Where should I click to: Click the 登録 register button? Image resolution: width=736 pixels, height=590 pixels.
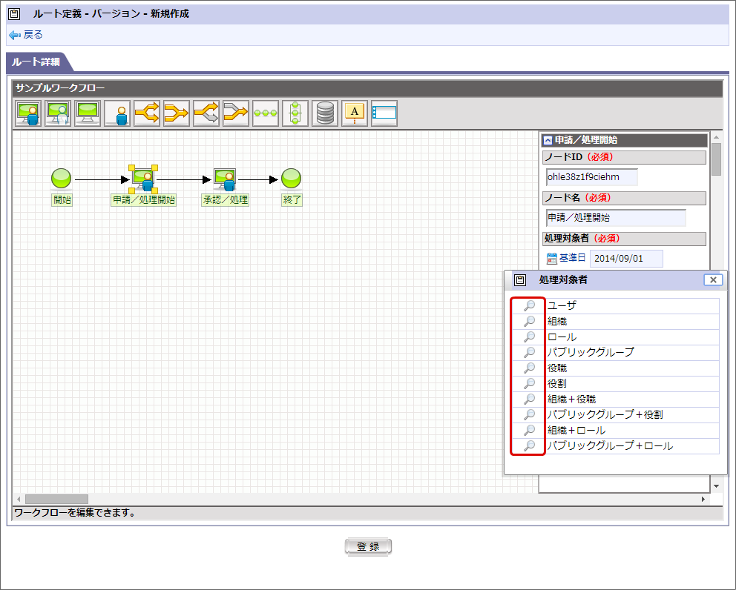(368, 546)
